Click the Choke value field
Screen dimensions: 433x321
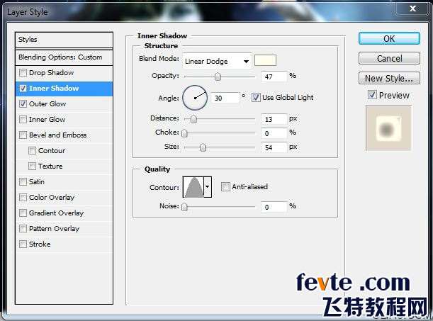(274, 133)
